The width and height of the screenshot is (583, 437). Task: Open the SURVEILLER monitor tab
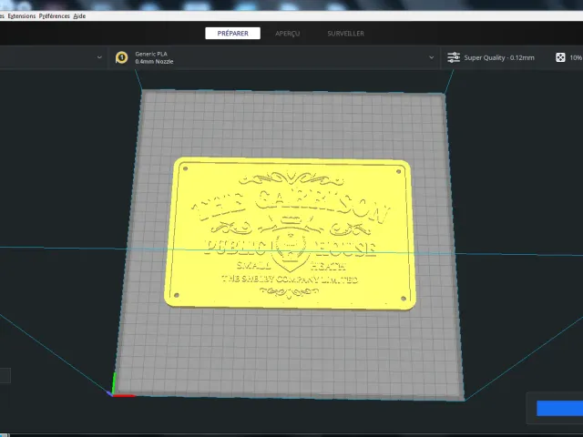click(345, 34)
